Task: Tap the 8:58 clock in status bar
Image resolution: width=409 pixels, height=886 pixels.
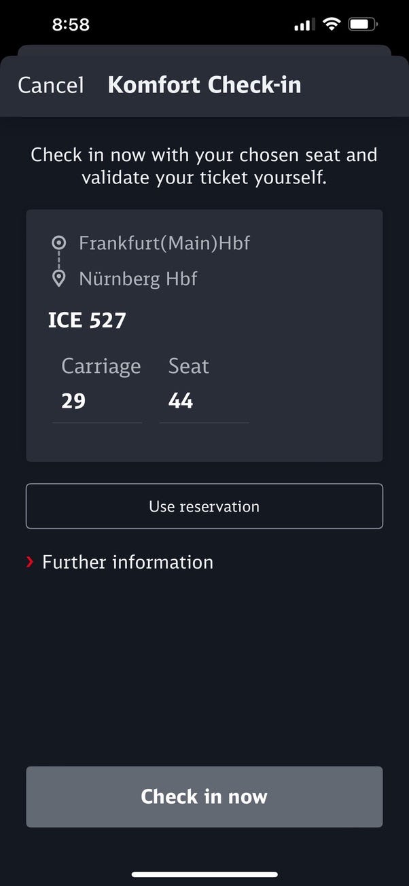Action: [71, 25]
